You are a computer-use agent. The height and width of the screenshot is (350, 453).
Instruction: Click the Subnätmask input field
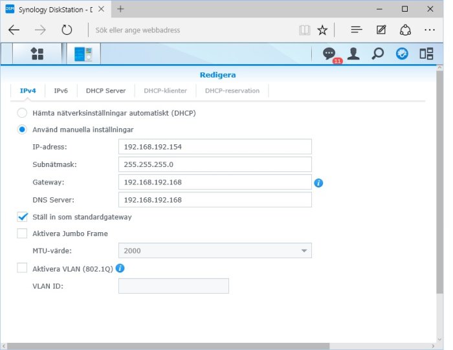click(x=215, y=164)
